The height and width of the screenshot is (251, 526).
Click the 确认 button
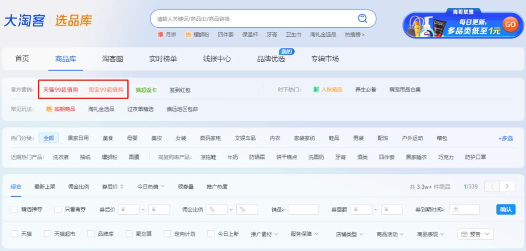pos(506,210)
